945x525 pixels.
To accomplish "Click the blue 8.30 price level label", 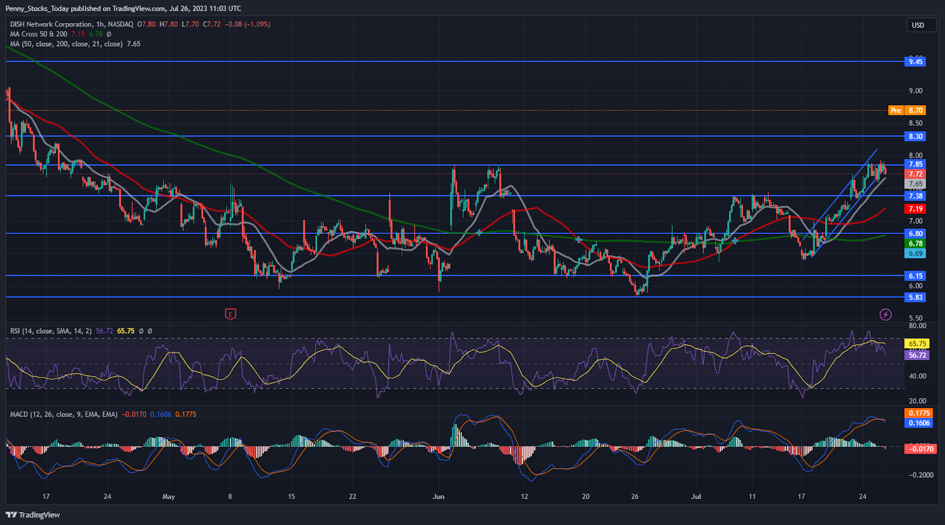I will tap(915, 136).
